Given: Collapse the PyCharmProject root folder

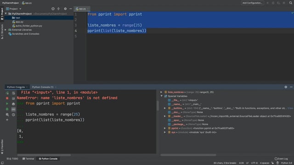Looking at the screenshot, I should click(x=6, y=14).
